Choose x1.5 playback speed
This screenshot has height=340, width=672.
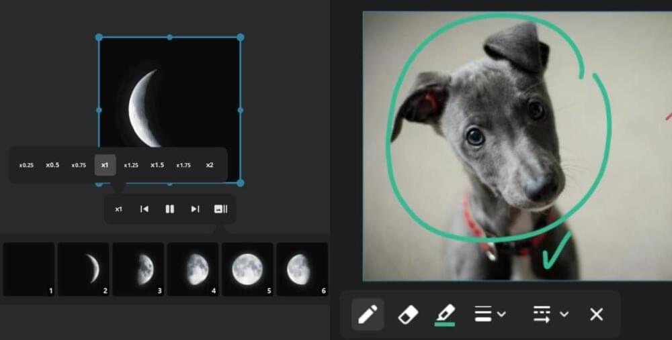pyautogui.click(x=157, y=165)
